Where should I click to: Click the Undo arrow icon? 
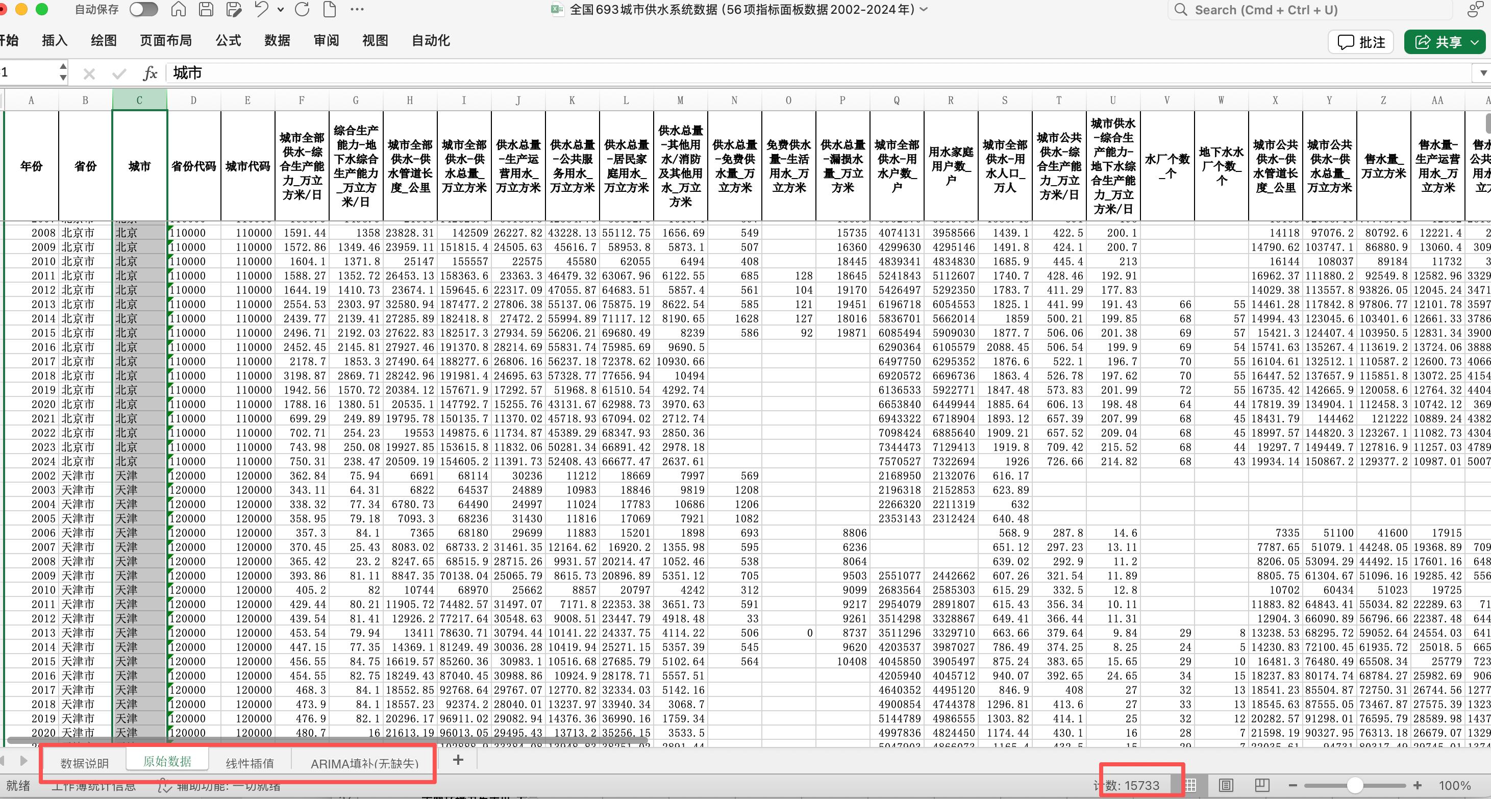coord(262,9)
